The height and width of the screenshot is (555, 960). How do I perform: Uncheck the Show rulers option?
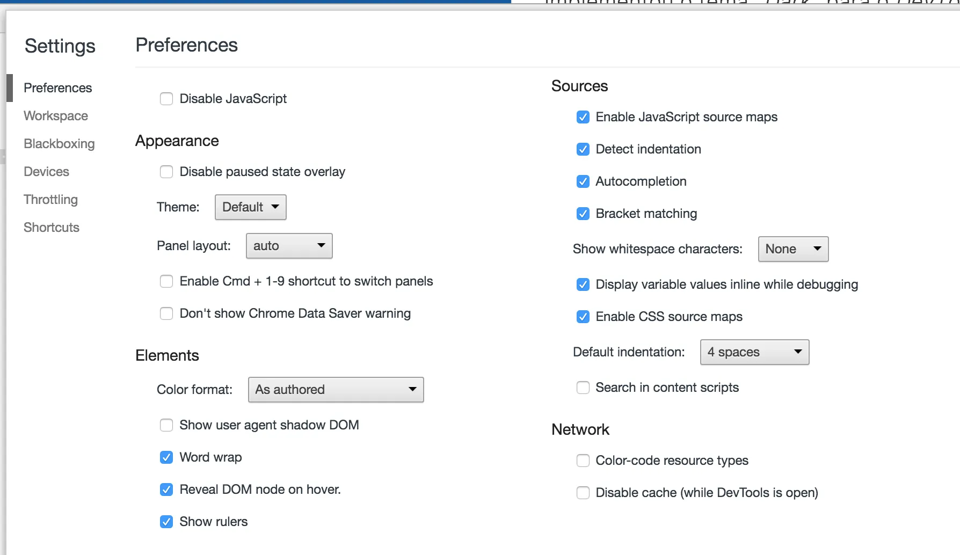[x=166, y=522]
